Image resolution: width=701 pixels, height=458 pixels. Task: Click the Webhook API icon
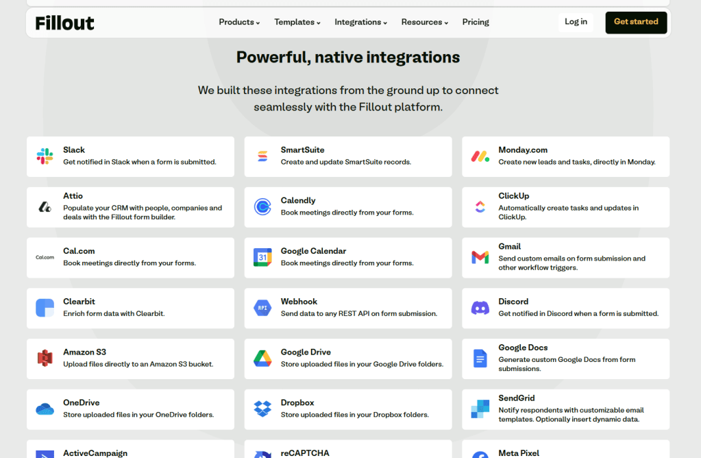pyautogui.click(x=262, y=308)
